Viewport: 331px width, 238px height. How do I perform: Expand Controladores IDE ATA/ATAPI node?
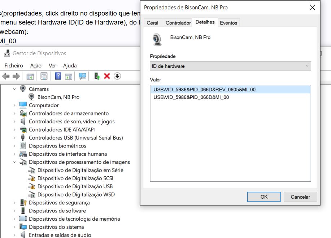click(x=14, y=130)
